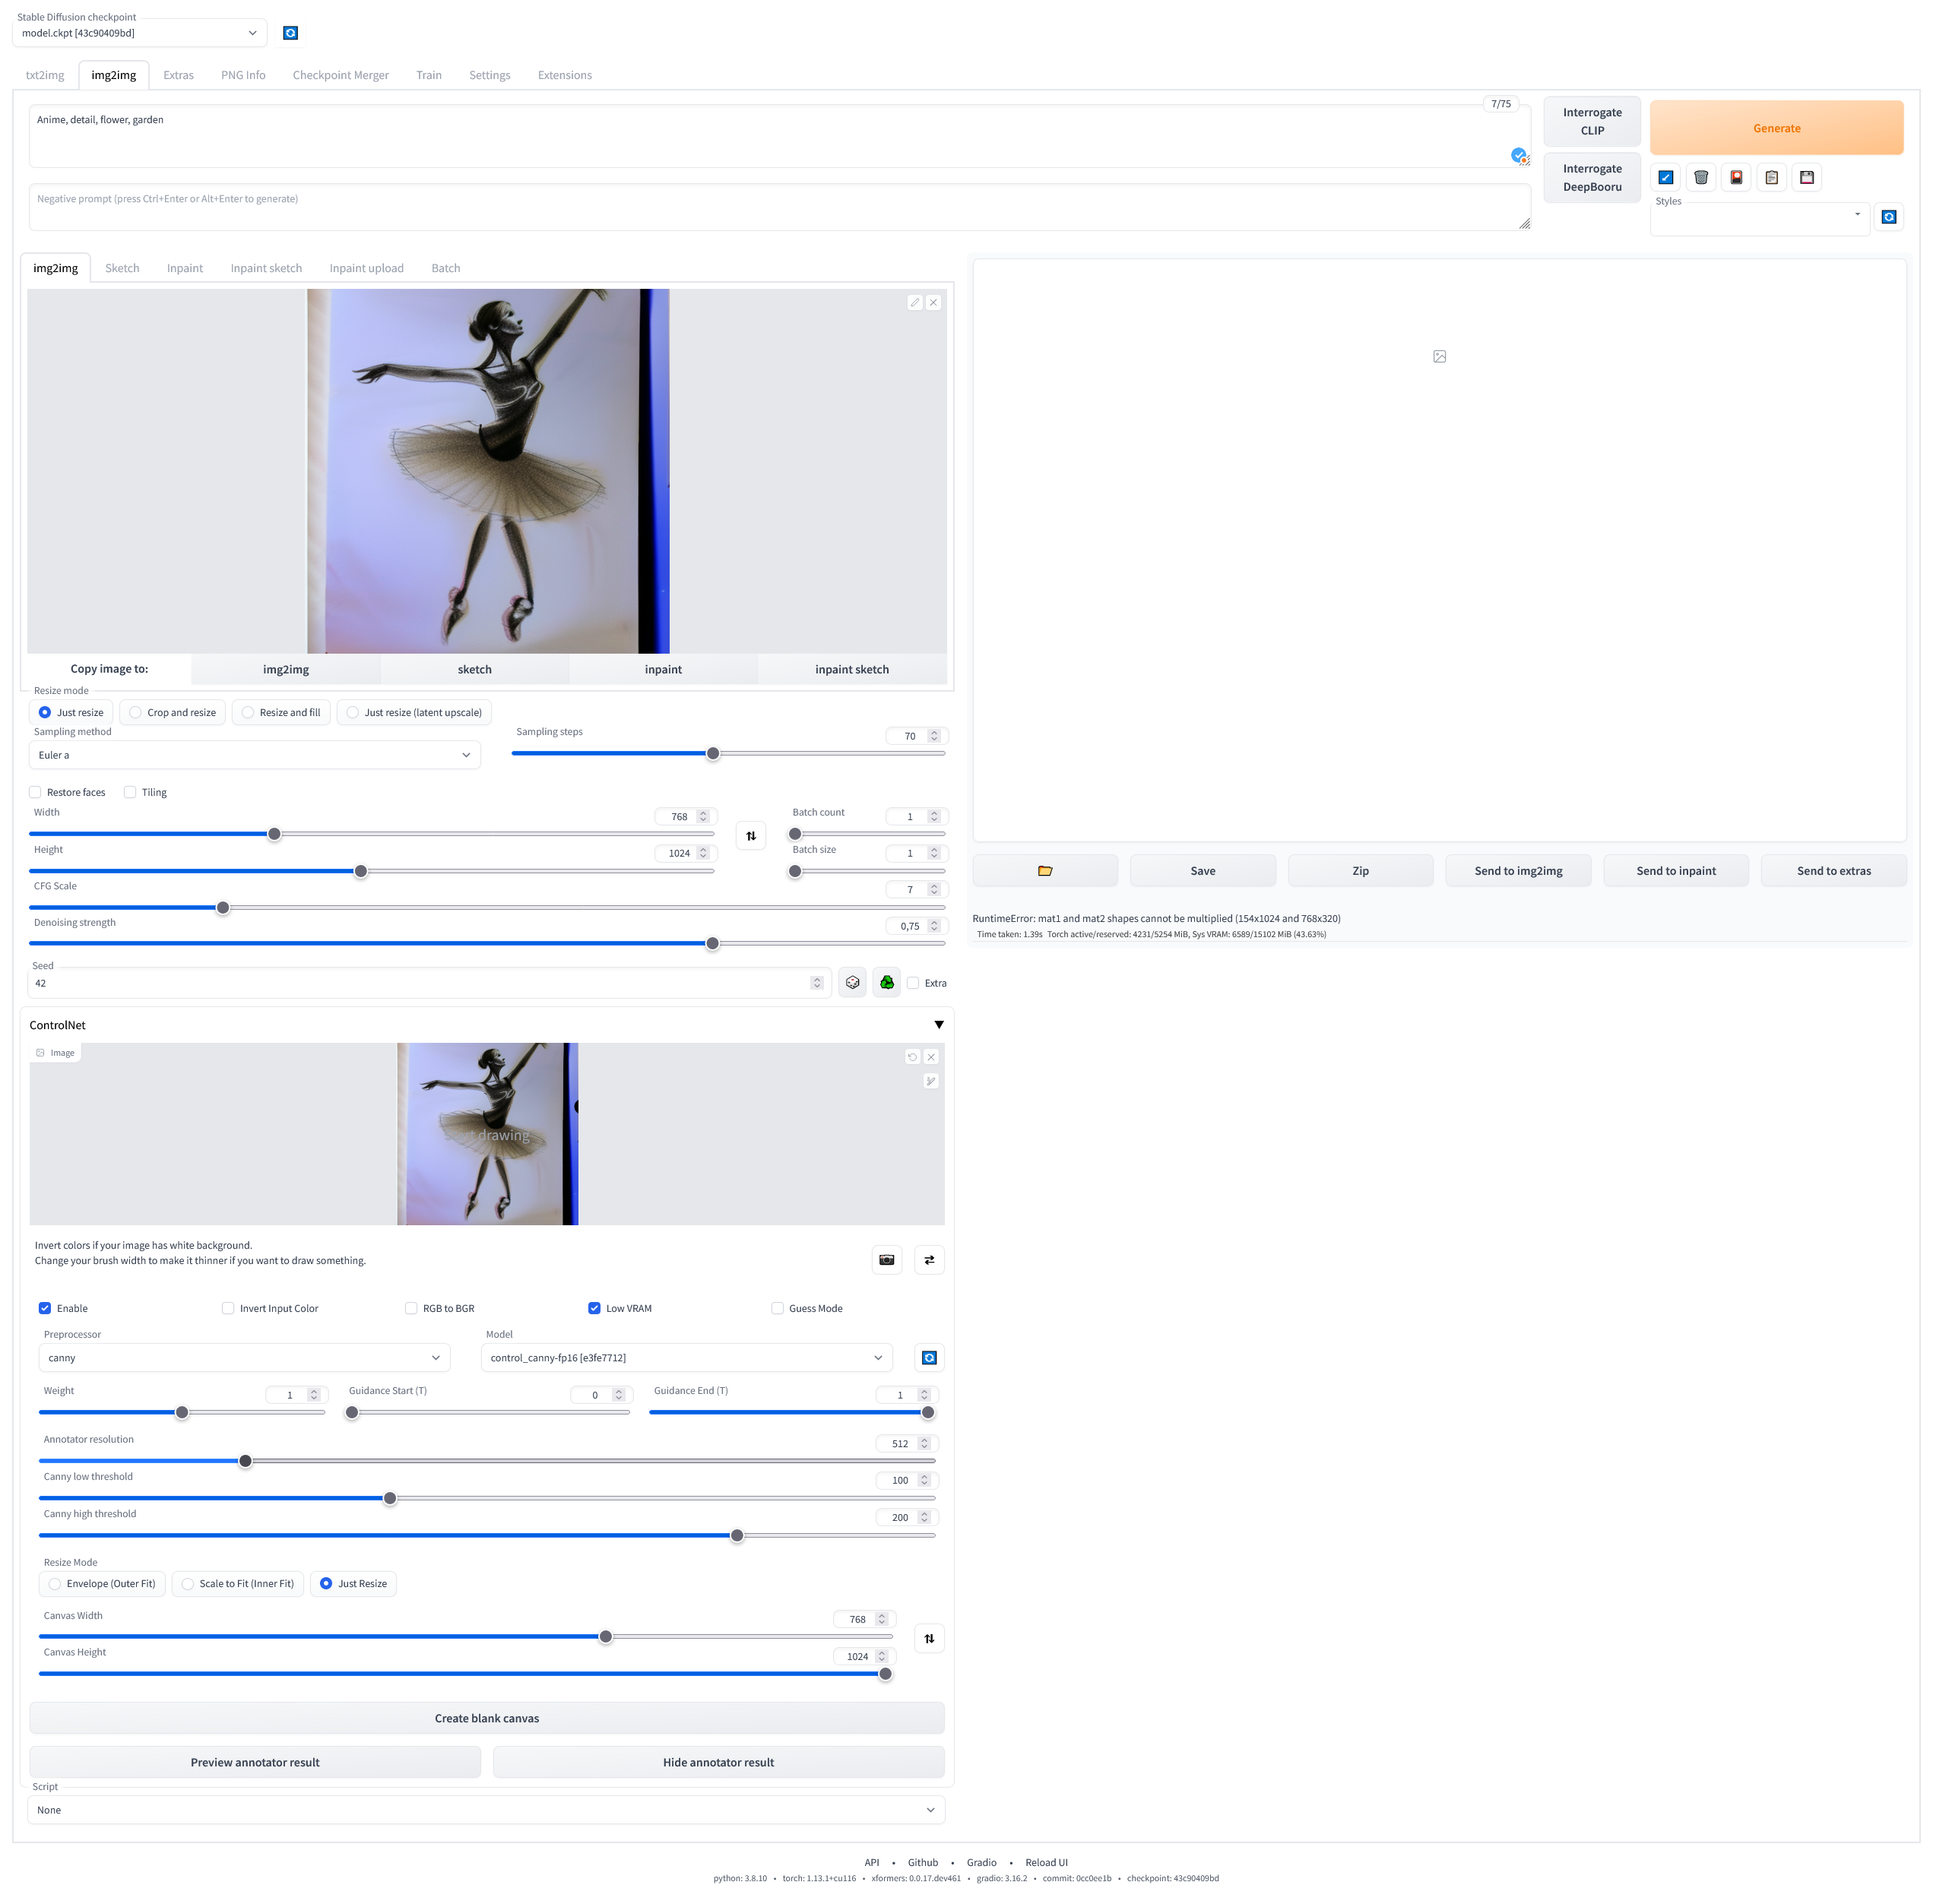Click the clipboard icon under Generate
The height and width of the screenshot is (1904, 1933).
(x=1771, y=177)
